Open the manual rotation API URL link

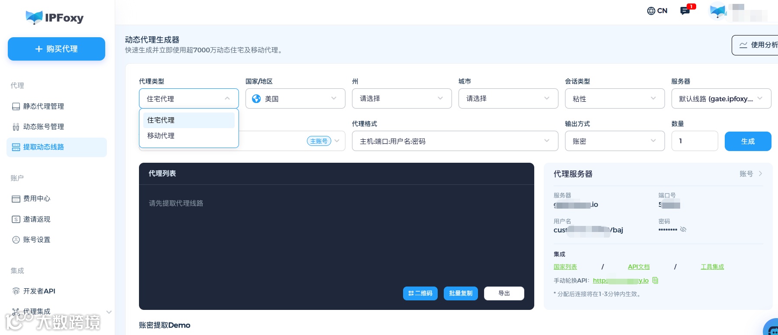click(620, 280)
